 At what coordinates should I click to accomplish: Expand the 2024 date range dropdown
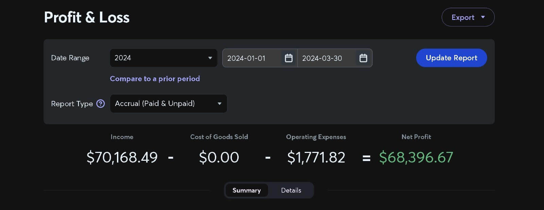(163, 58)
